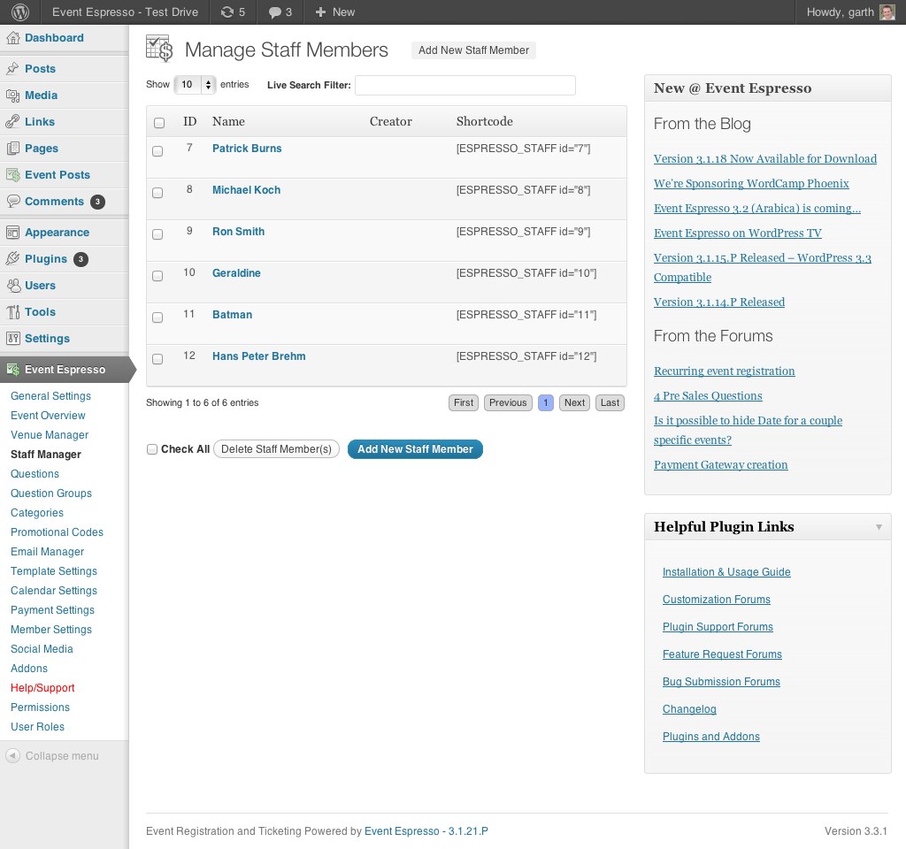This screenshot has width=906, height=849.
Task: Click the top Add New Staff Member button
Action: tap(473, 50)
